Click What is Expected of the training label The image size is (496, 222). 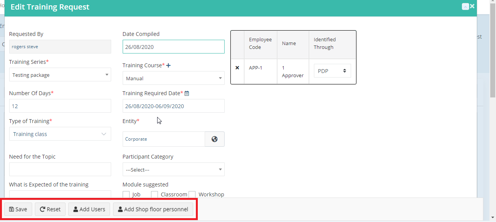(49, 185)
